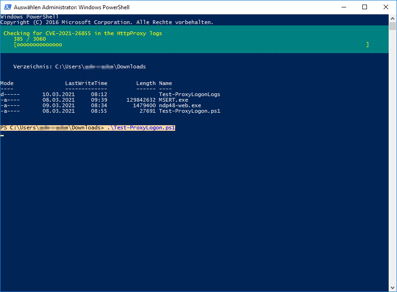Click the 'Mode' column header
Screen dimensions: 397x292
[x=7, y=83]
